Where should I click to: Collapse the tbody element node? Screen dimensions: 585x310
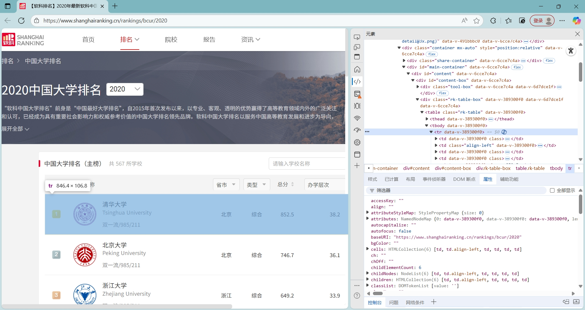point(427,126)
